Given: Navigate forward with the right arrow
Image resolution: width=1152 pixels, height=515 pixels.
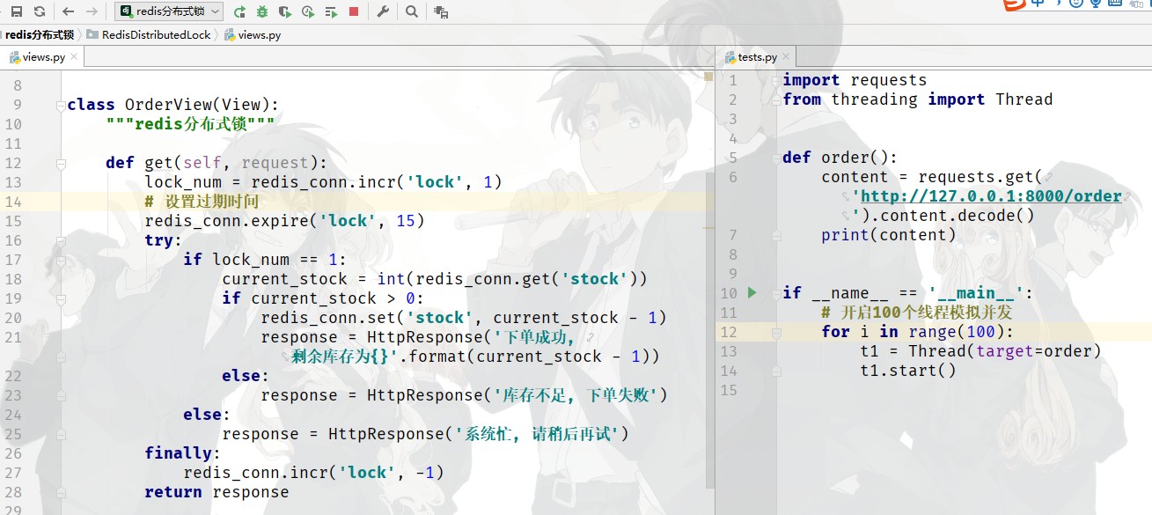Looking at the screenshot, I should (x=92, y=11).
